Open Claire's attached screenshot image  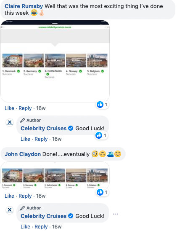click(55, 61)
